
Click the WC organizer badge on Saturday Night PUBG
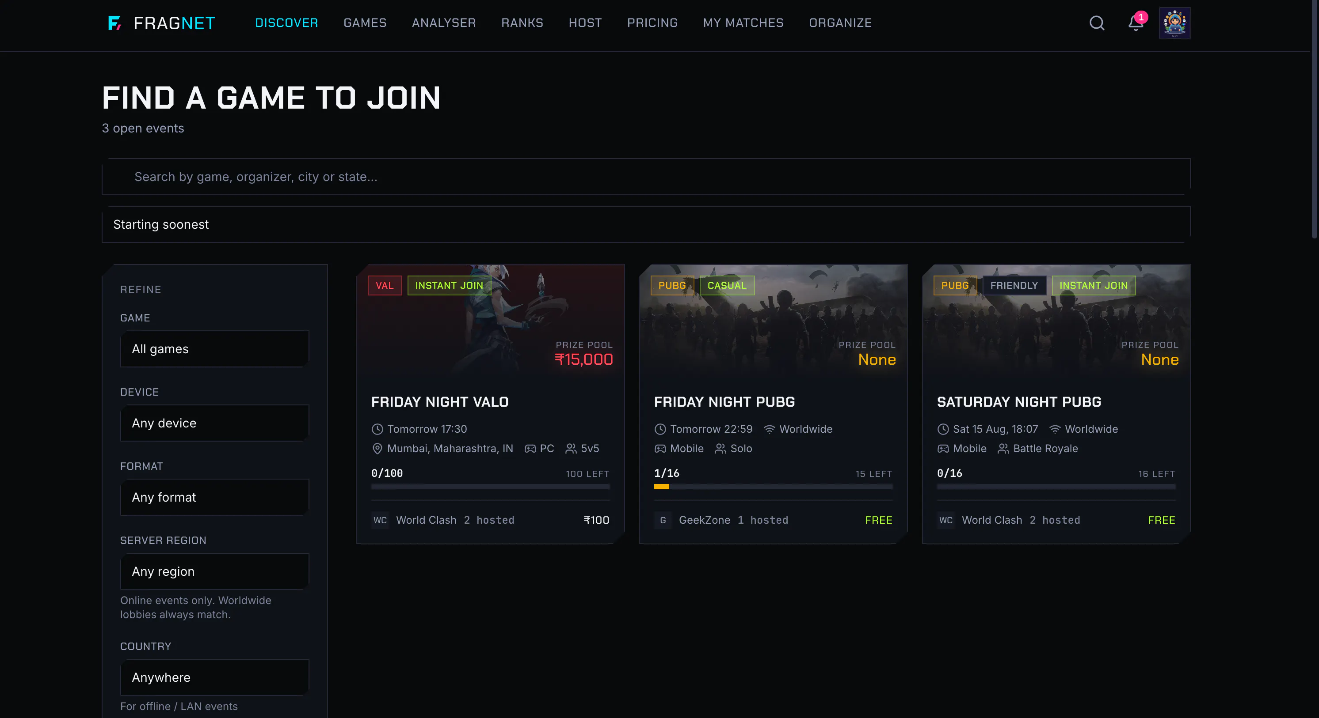pyautogui.click(x=946, y=520)
